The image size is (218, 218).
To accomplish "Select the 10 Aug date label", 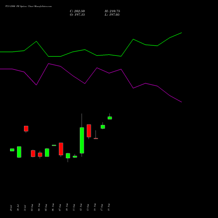I will [x=67, y=208].
